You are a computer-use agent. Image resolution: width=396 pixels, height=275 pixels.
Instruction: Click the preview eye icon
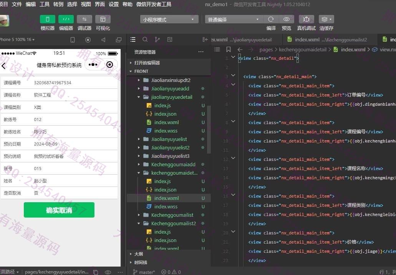pyautogui.click(x=287, y=19)
